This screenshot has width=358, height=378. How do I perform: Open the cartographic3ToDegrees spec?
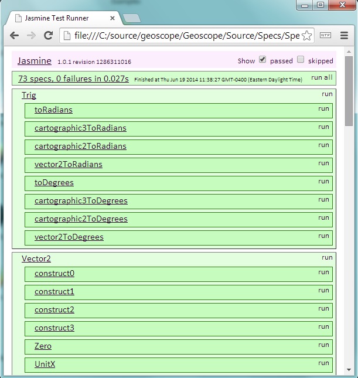click(x=81, y=201)
